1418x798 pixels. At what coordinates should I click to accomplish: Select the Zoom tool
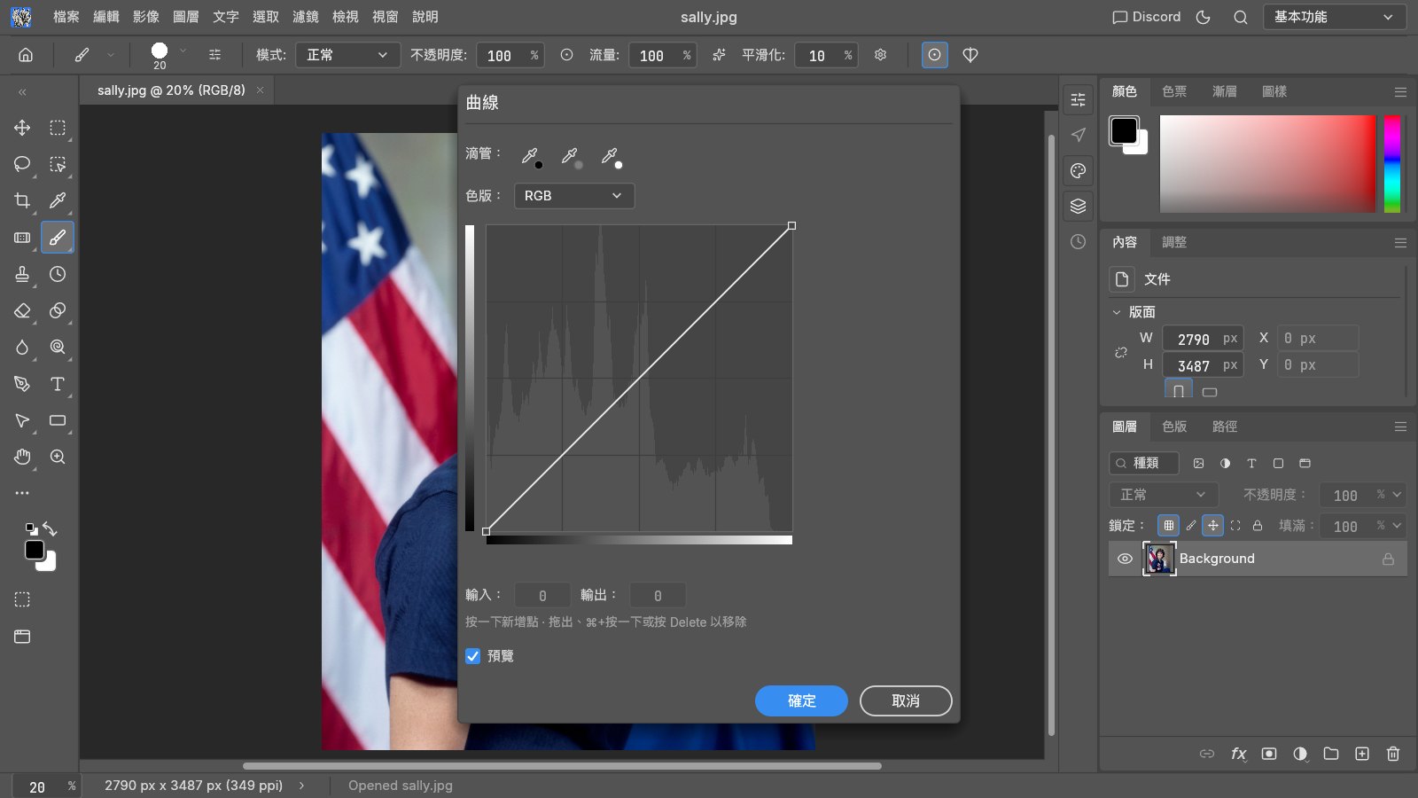[58, 457]
